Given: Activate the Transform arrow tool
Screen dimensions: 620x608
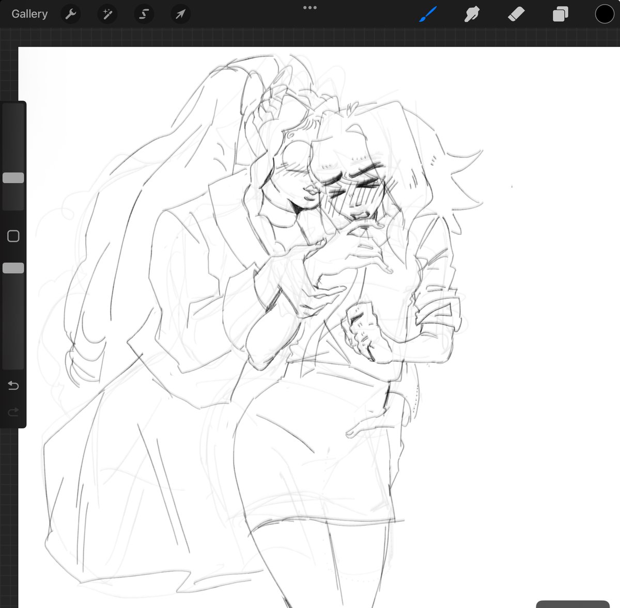Looking at the screenshot, I should click(x=180, y=14).
